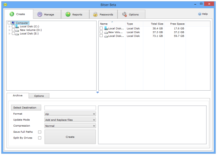Click the destination path input field

pos(70,108)
